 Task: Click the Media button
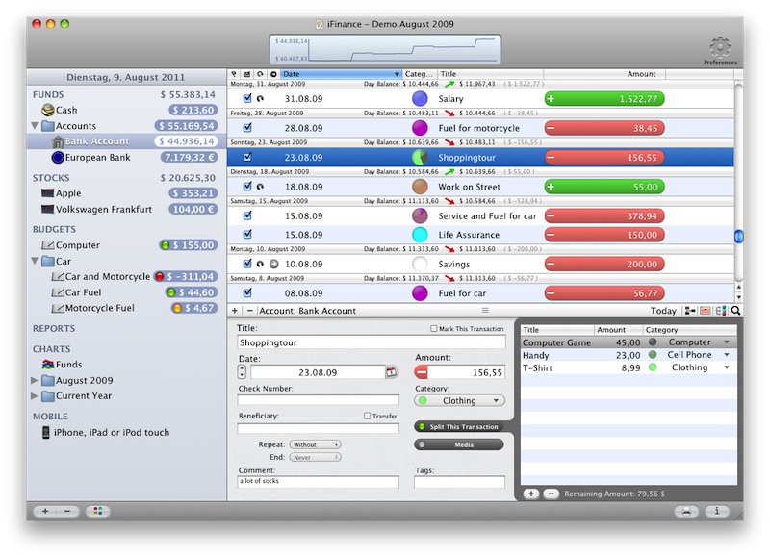[x=459, y=444]
